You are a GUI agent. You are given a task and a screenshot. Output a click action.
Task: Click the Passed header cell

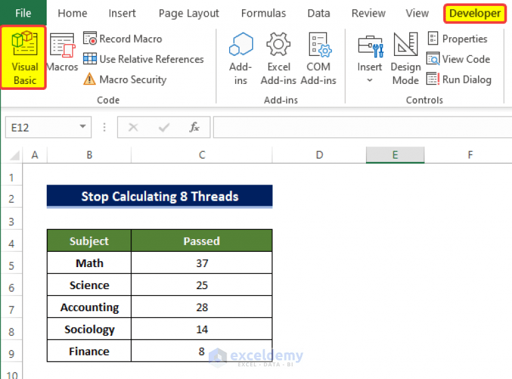coord(201,240)
